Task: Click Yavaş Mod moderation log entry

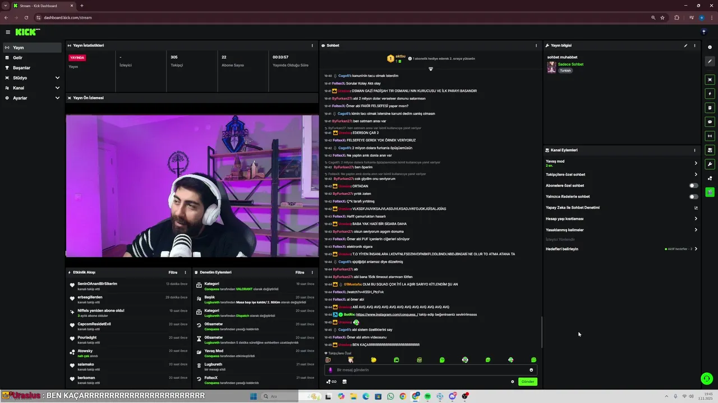Action: (x=255, y=353)
